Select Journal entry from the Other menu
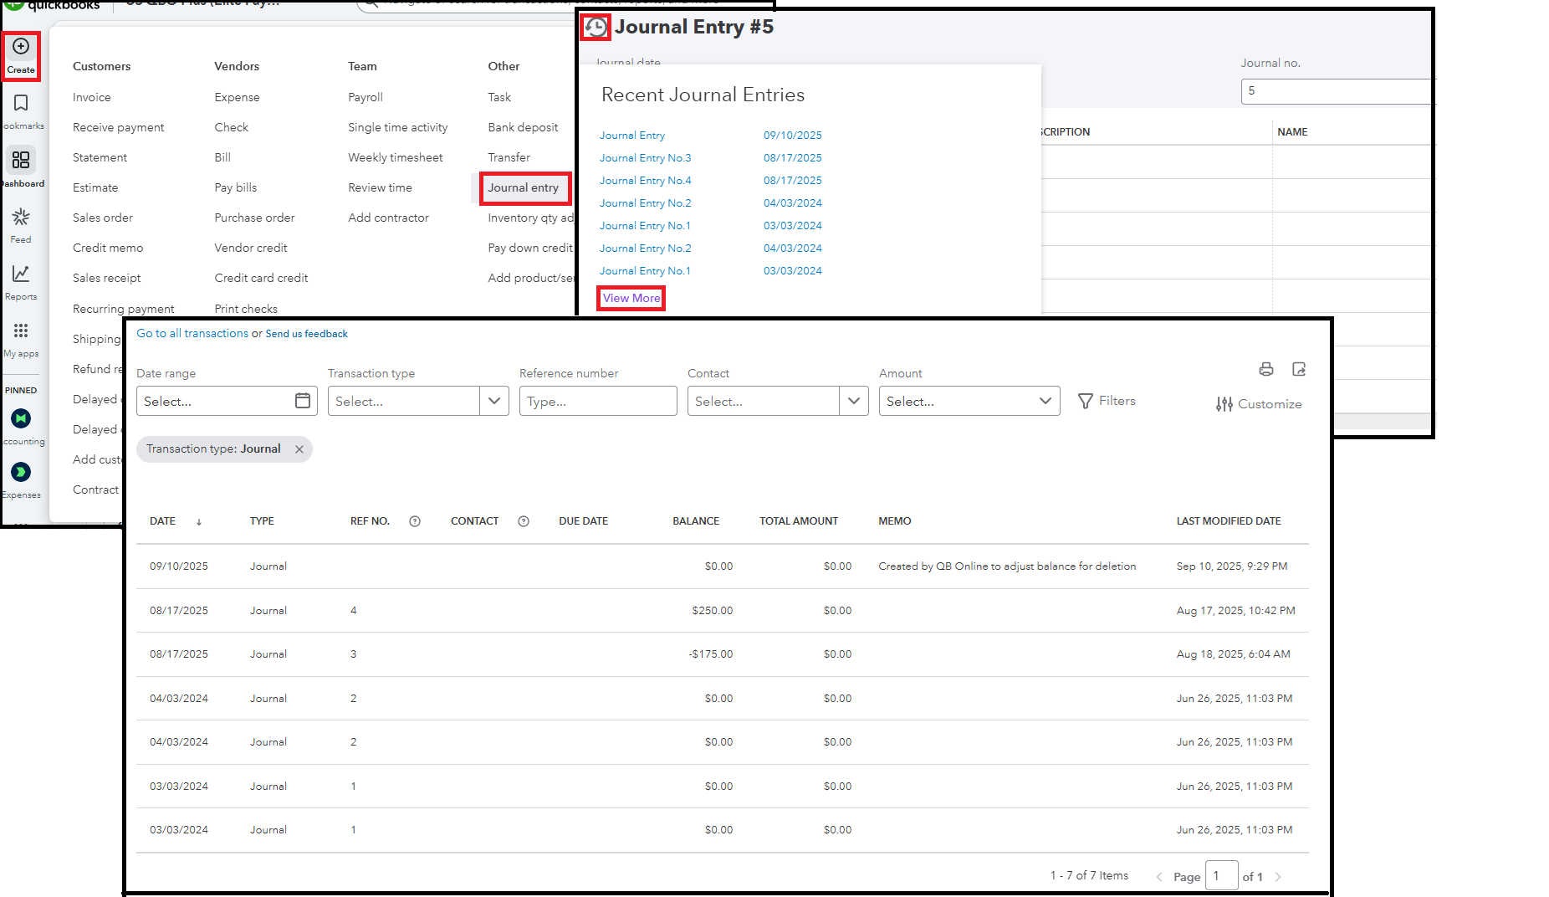1549x897 pixels. 524,188
